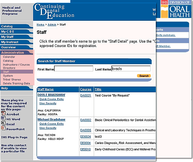This screenshot has height=162, width=193.
Task: Click 'Facility: SELLS HOSP' text
Action: [x=51, y=139]
